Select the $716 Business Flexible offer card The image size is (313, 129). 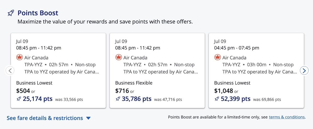[x=157, y=70]
